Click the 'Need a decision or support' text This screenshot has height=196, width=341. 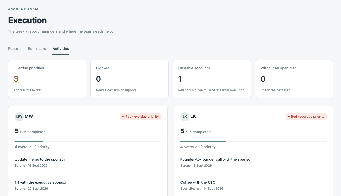[116, 90]
